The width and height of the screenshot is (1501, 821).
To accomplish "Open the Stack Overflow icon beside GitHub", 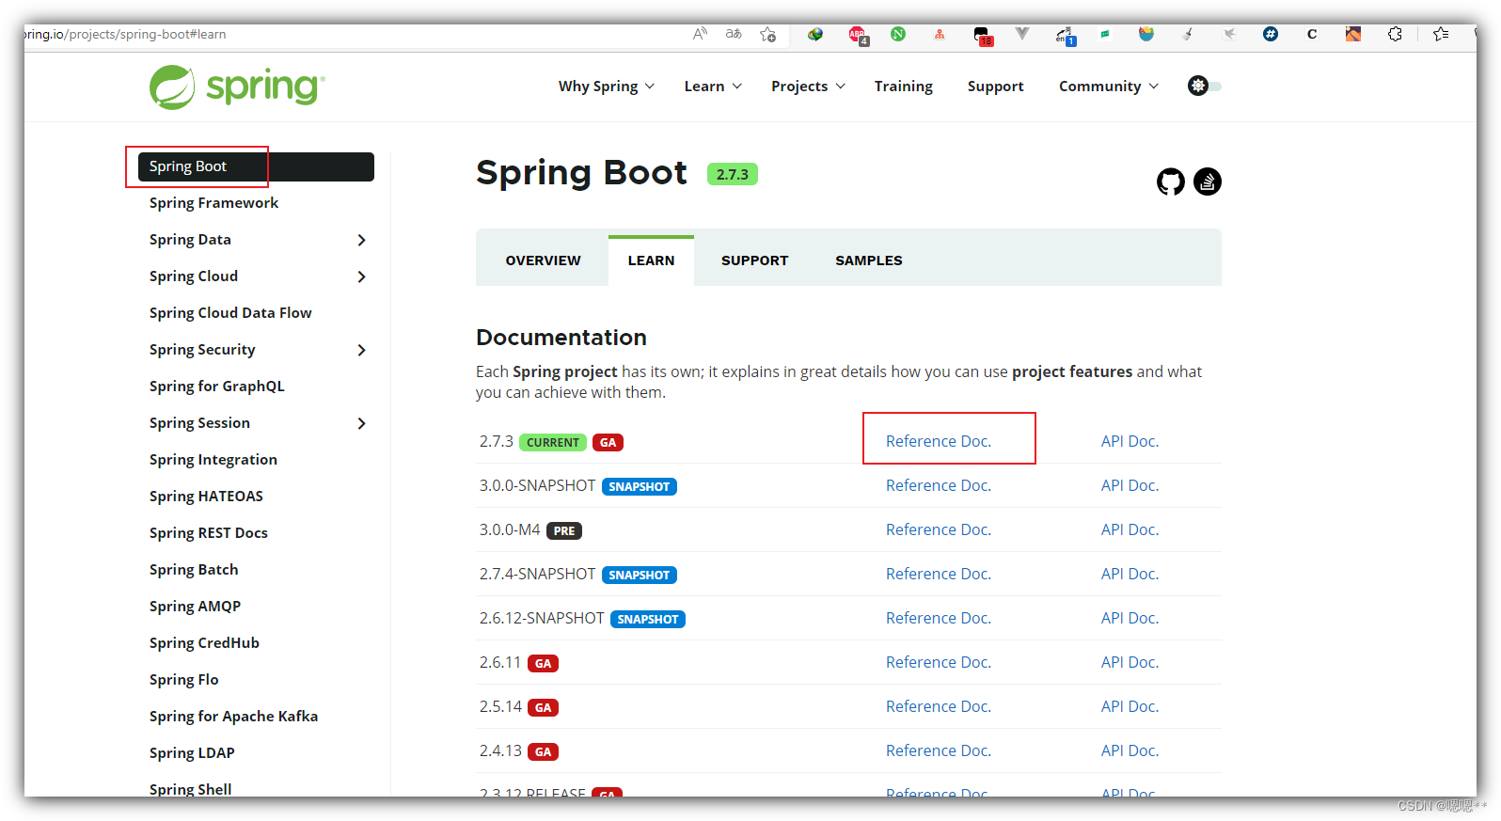I will click(1208, 182).
